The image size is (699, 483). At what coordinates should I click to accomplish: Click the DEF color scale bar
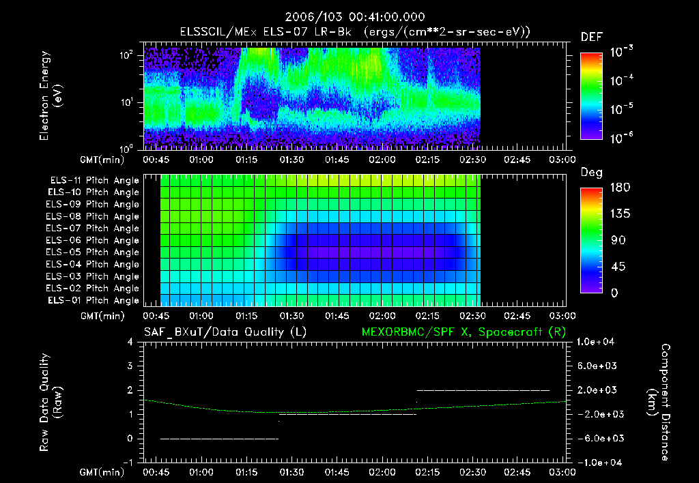click(591, 96)
